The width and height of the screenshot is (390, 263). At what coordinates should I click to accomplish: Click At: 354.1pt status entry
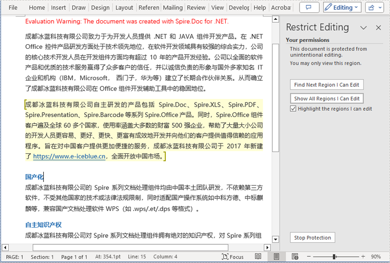[x=108, y=257]
